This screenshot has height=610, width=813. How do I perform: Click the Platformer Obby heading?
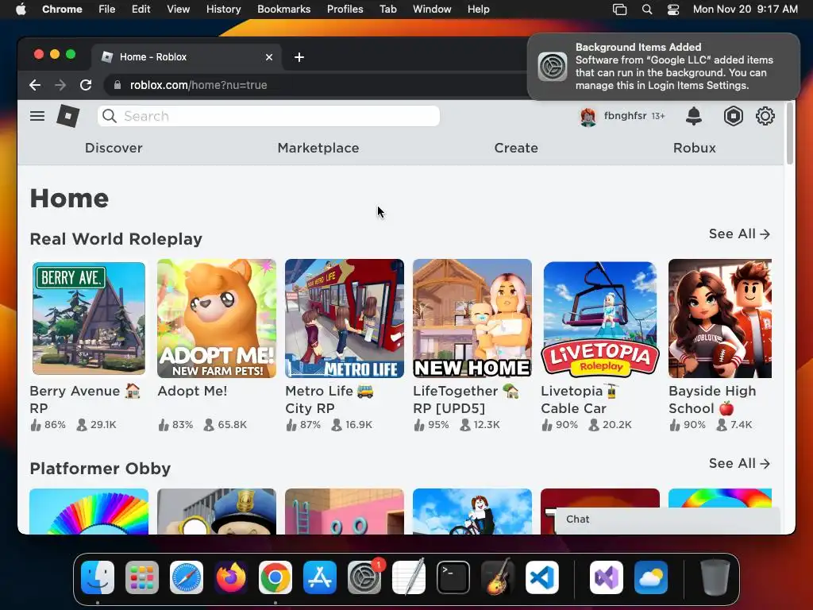(100, 469)
